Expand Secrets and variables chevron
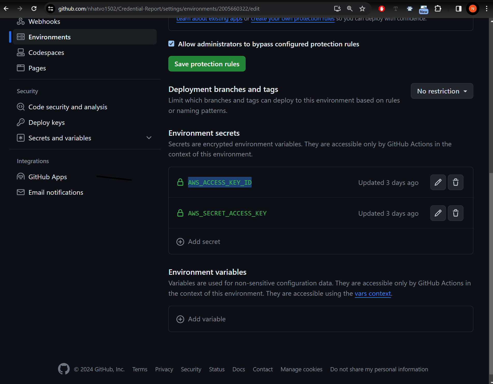Screen dimensions: 493x384 click(x=149, y=138)
